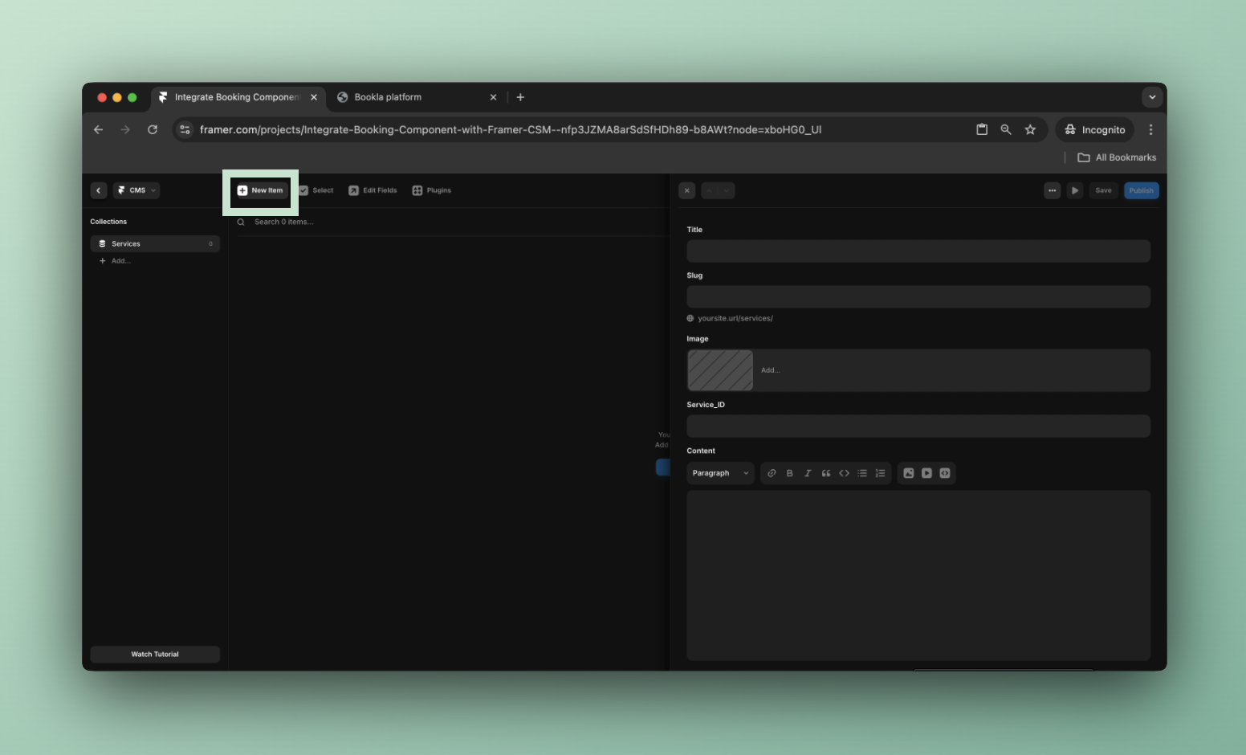Select the Services collection
This screenshot has height=755, width=1246.
click(x=155, y=243)
